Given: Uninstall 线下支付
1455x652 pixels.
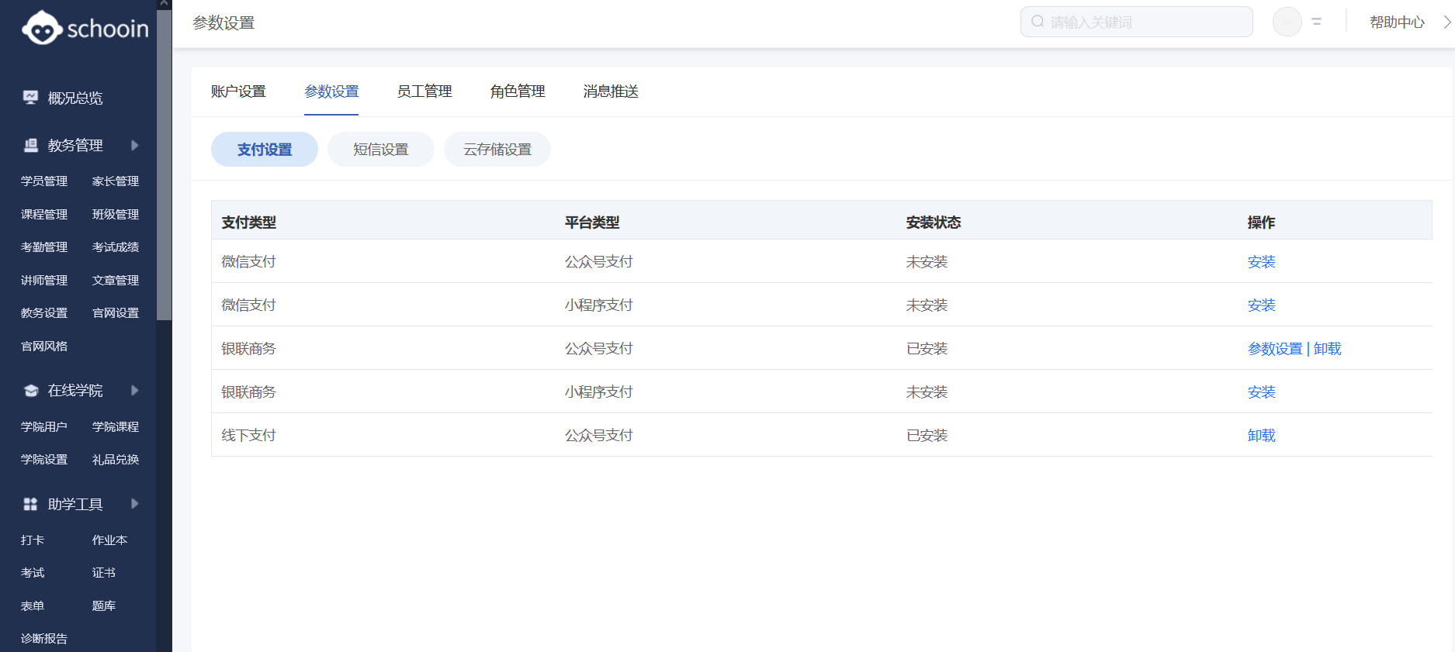Looking at the screenshot, I should click(1261, 436).
